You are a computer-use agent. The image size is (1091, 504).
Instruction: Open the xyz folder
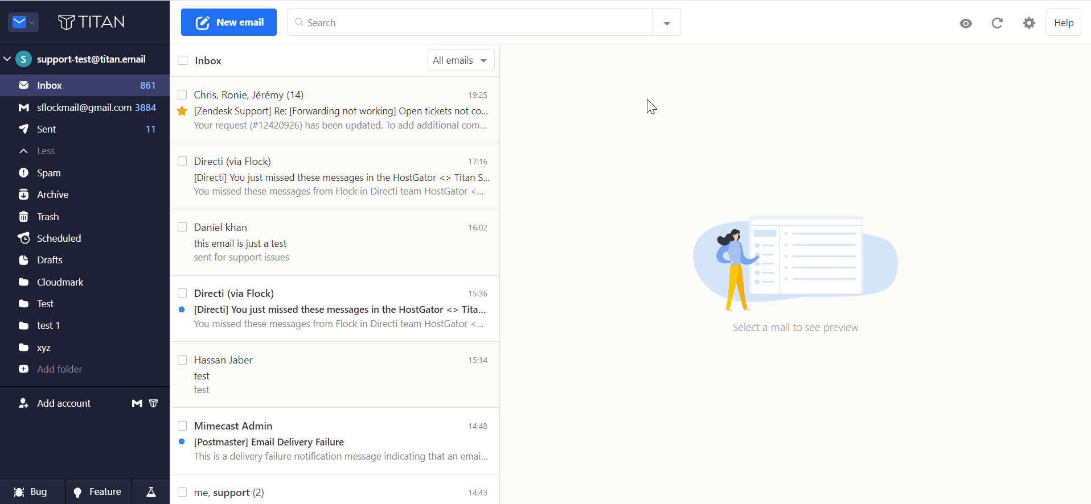tap(85, 348)
